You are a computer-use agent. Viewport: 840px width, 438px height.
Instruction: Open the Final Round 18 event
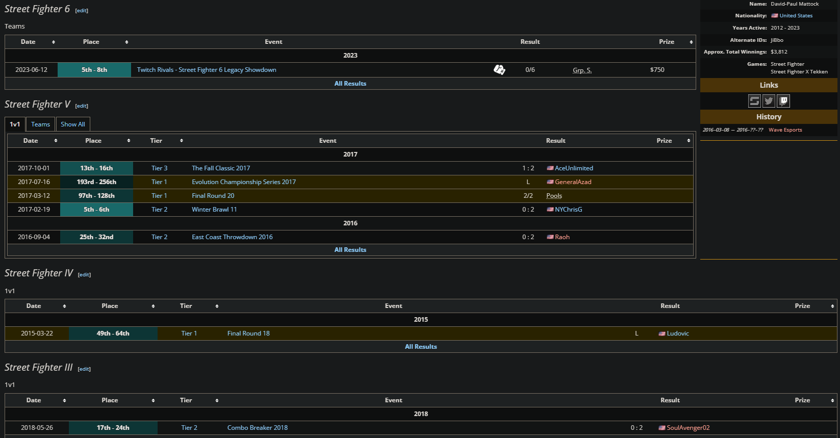(248, 333)
